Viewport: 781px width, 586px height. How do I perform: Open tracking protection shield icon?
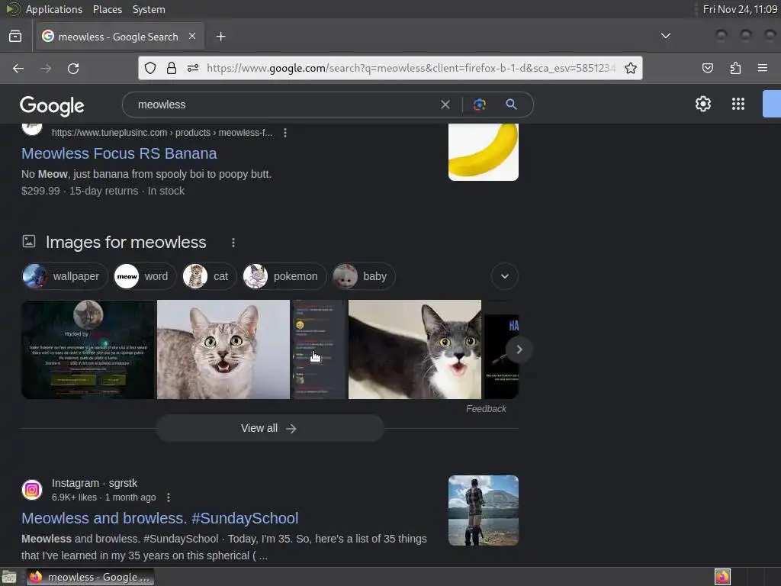(x=150, y=68)
